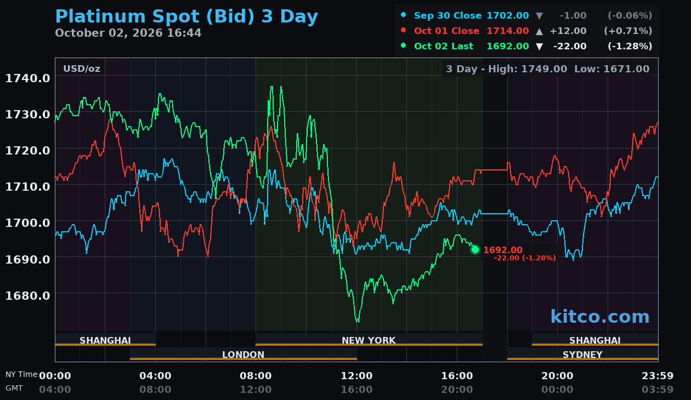
Task: Click the (+0.71%) percentage
Action: click(628, 31)
